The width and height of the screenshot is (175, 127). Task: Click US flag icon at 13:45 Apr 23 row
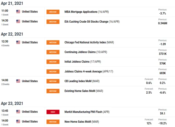tap(18, 112)
